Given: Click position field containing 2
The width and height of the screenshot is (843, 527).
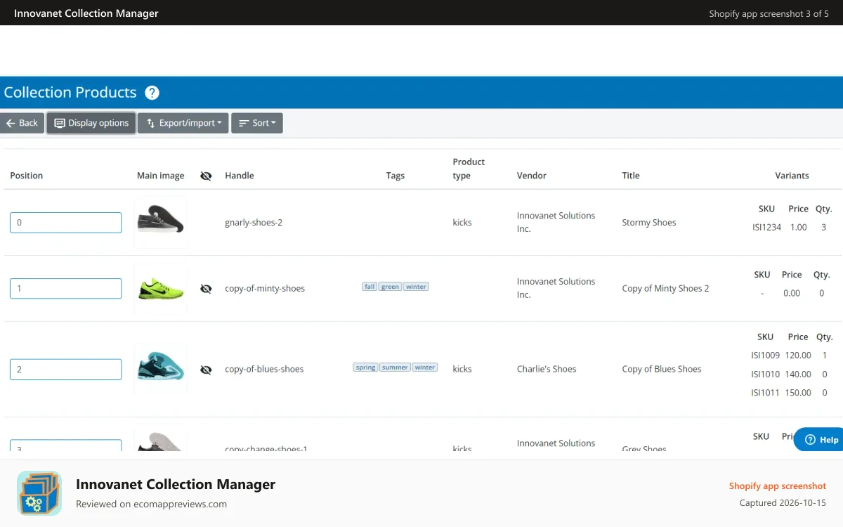Looking at the screenshot, I should 65,370.
